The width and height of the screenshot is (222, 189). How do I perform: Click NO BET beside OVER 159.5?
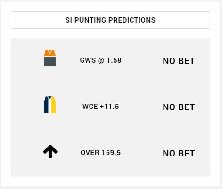179,153
